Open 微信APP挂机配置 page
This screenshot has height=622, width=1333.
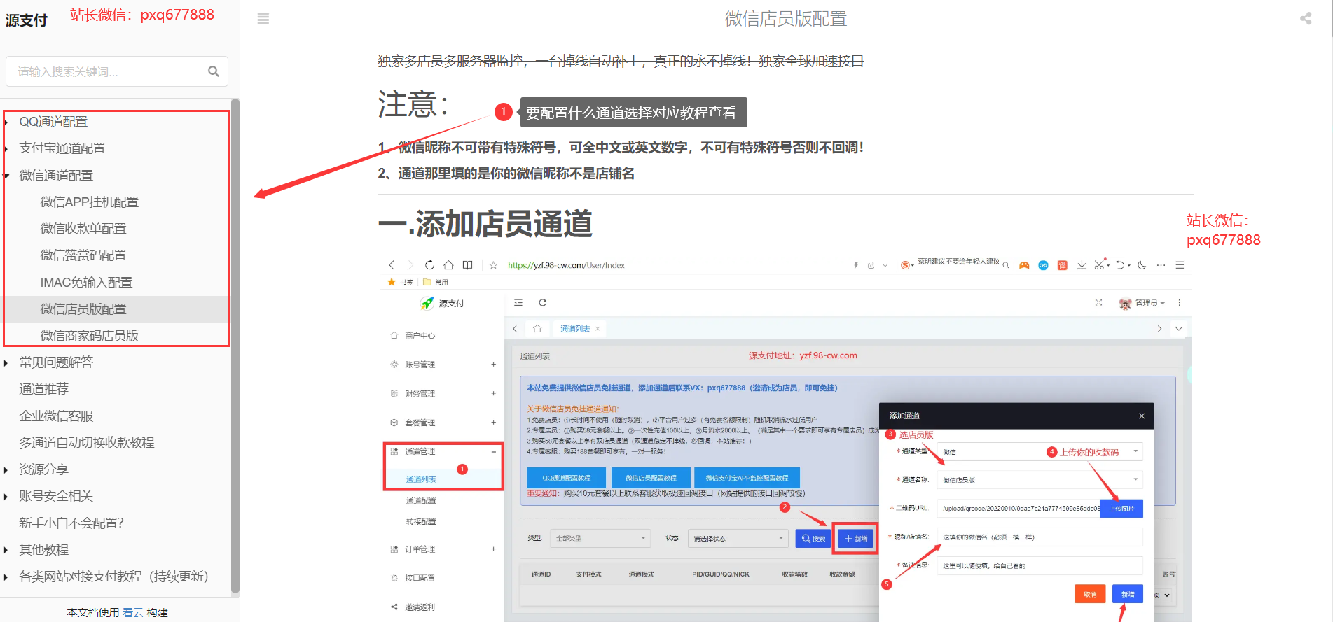click(x=90, y=202)
